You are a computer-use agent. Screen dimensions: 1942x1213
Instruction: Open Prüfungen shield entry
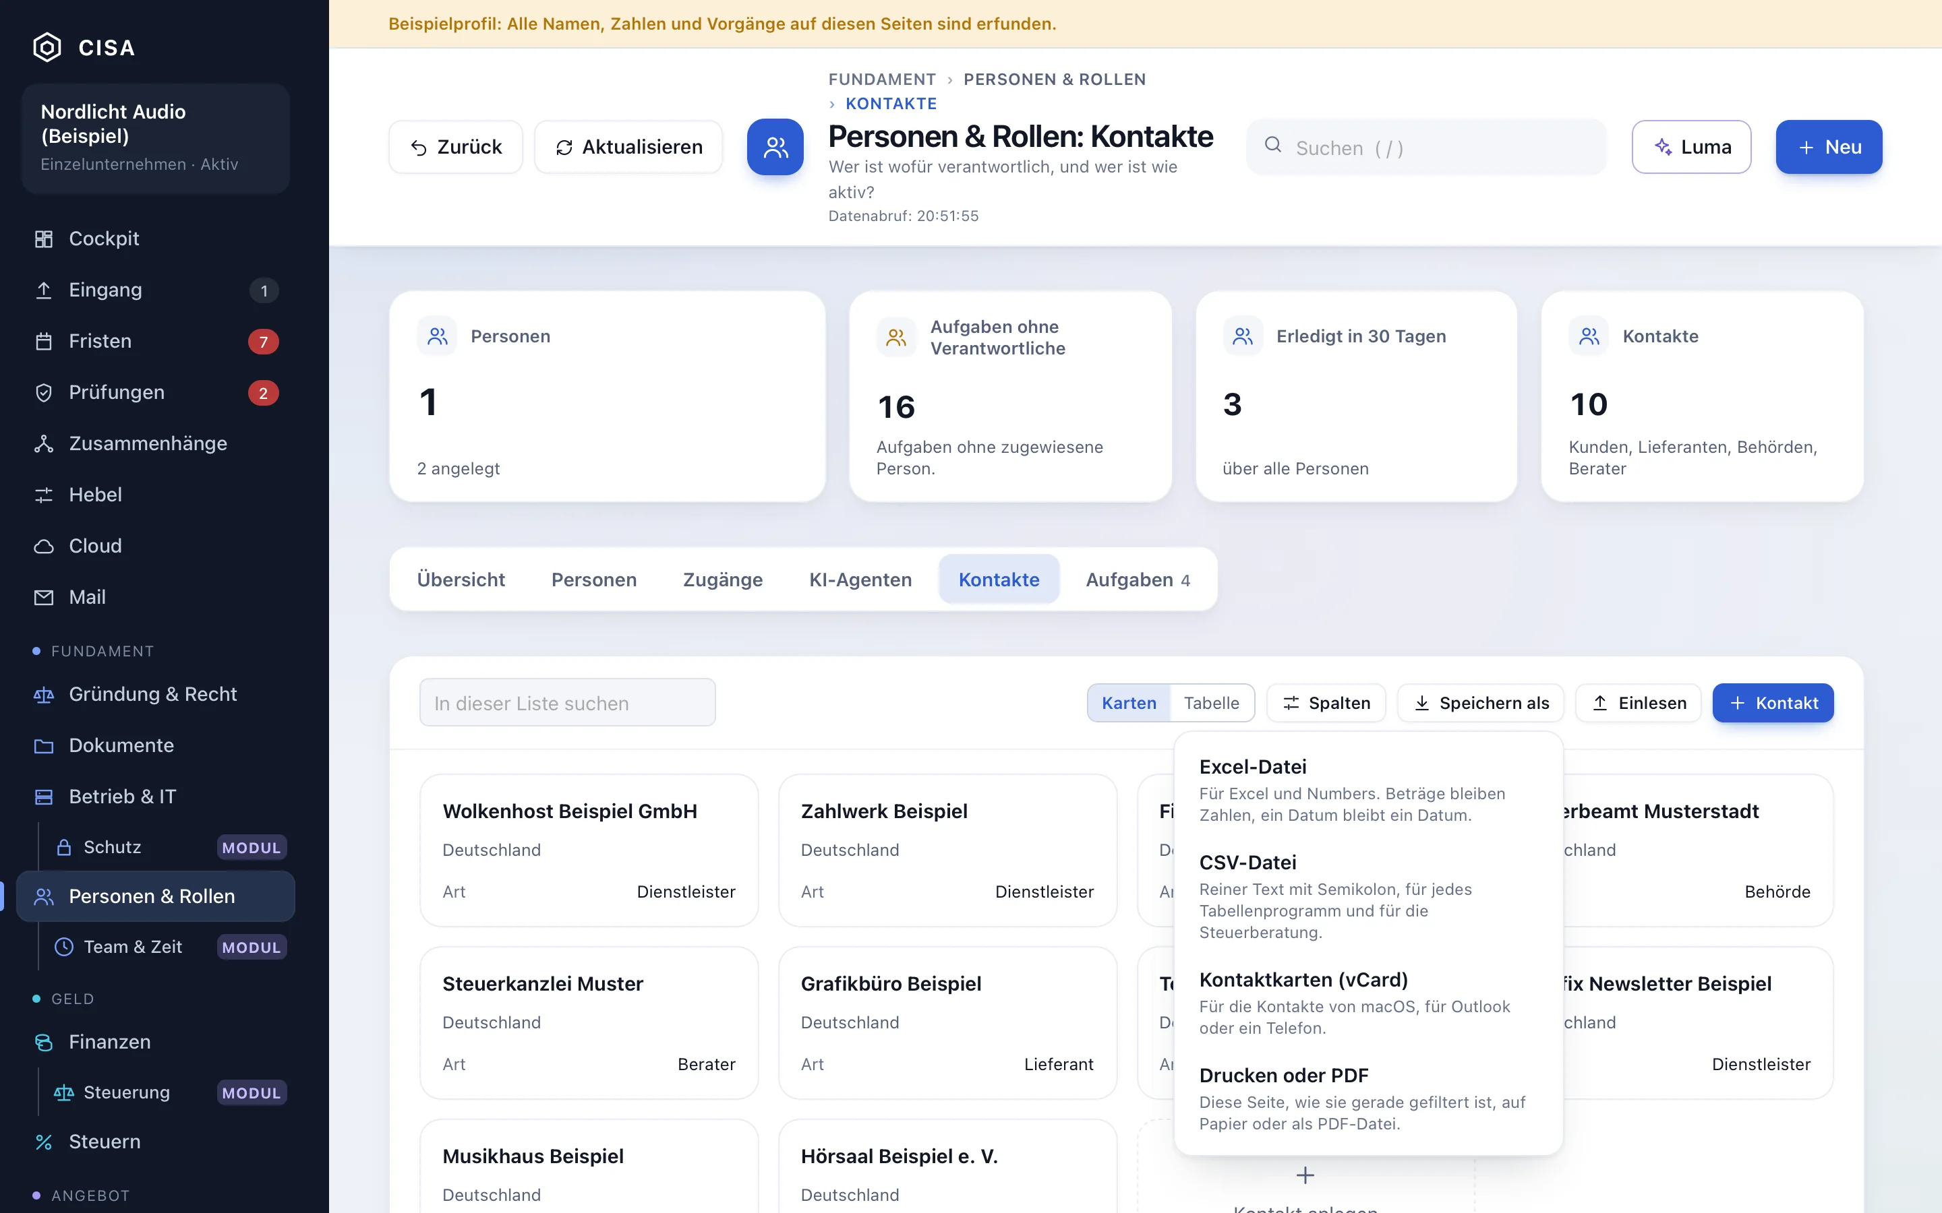click(156, 392)
